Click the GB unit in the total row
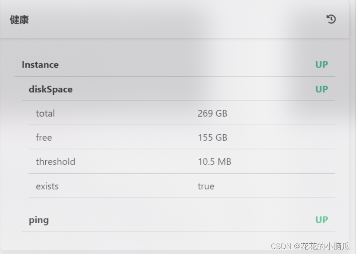 221,113
